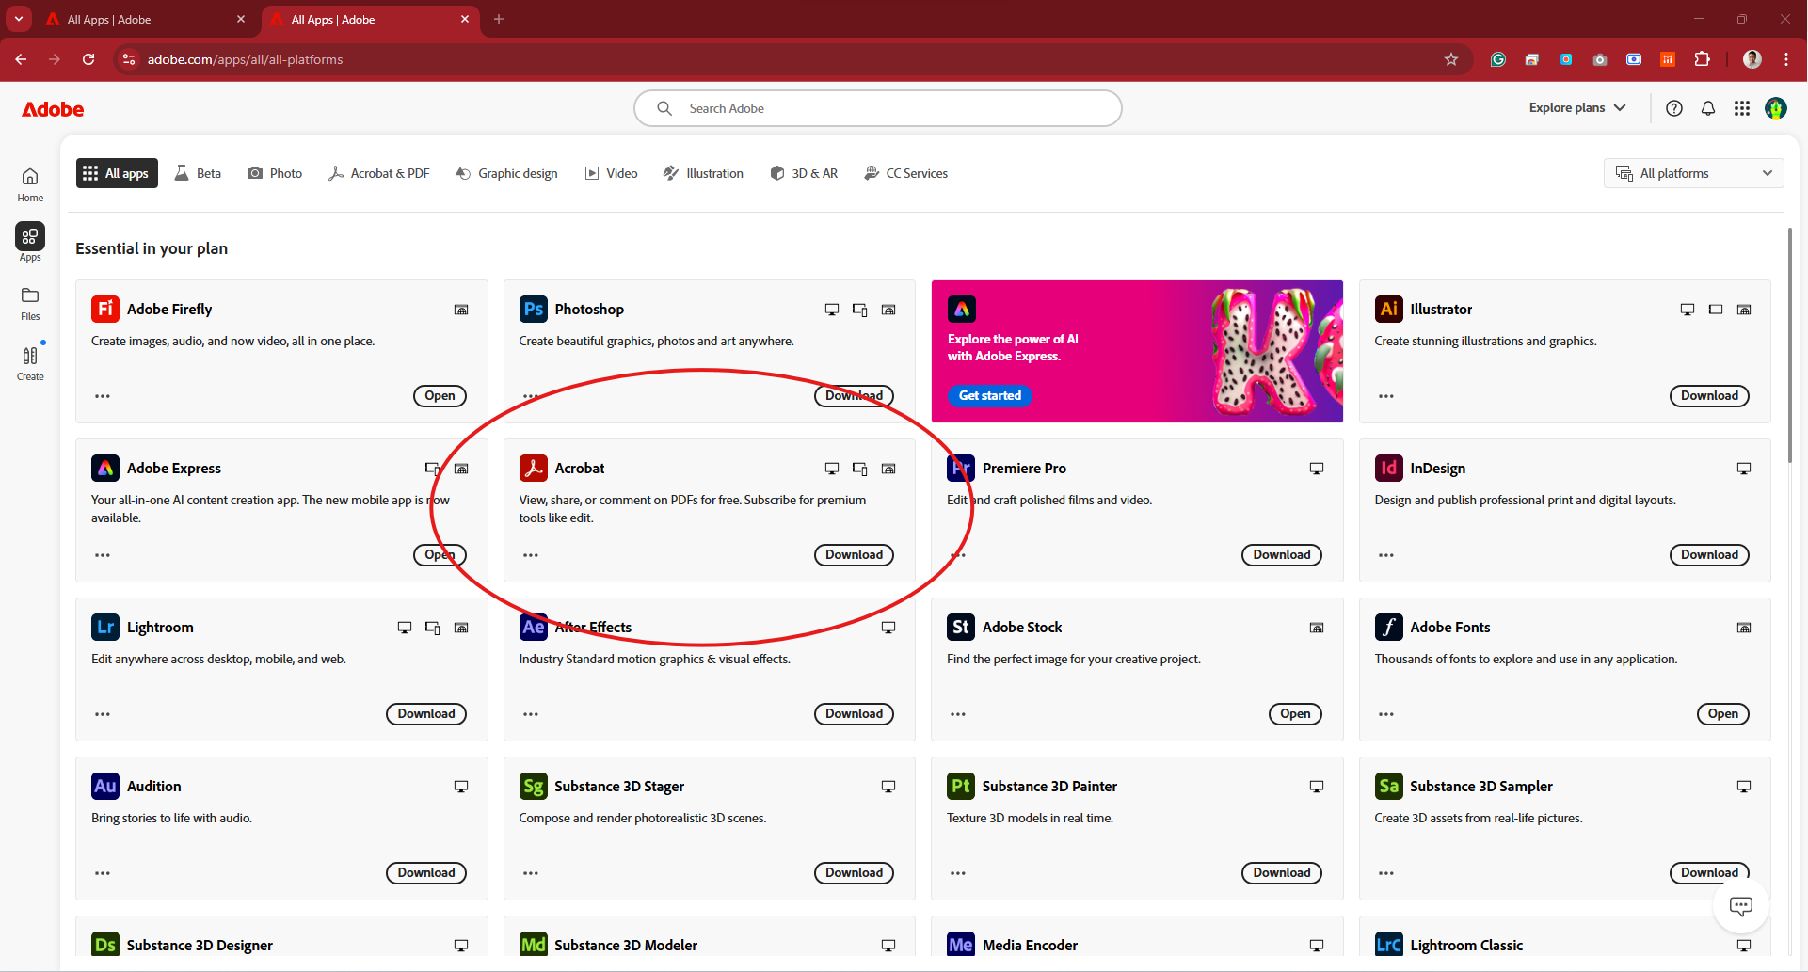Open the browser Extensions puzzle icon
1808x972 pixels.
click(x=1702, y=59)
